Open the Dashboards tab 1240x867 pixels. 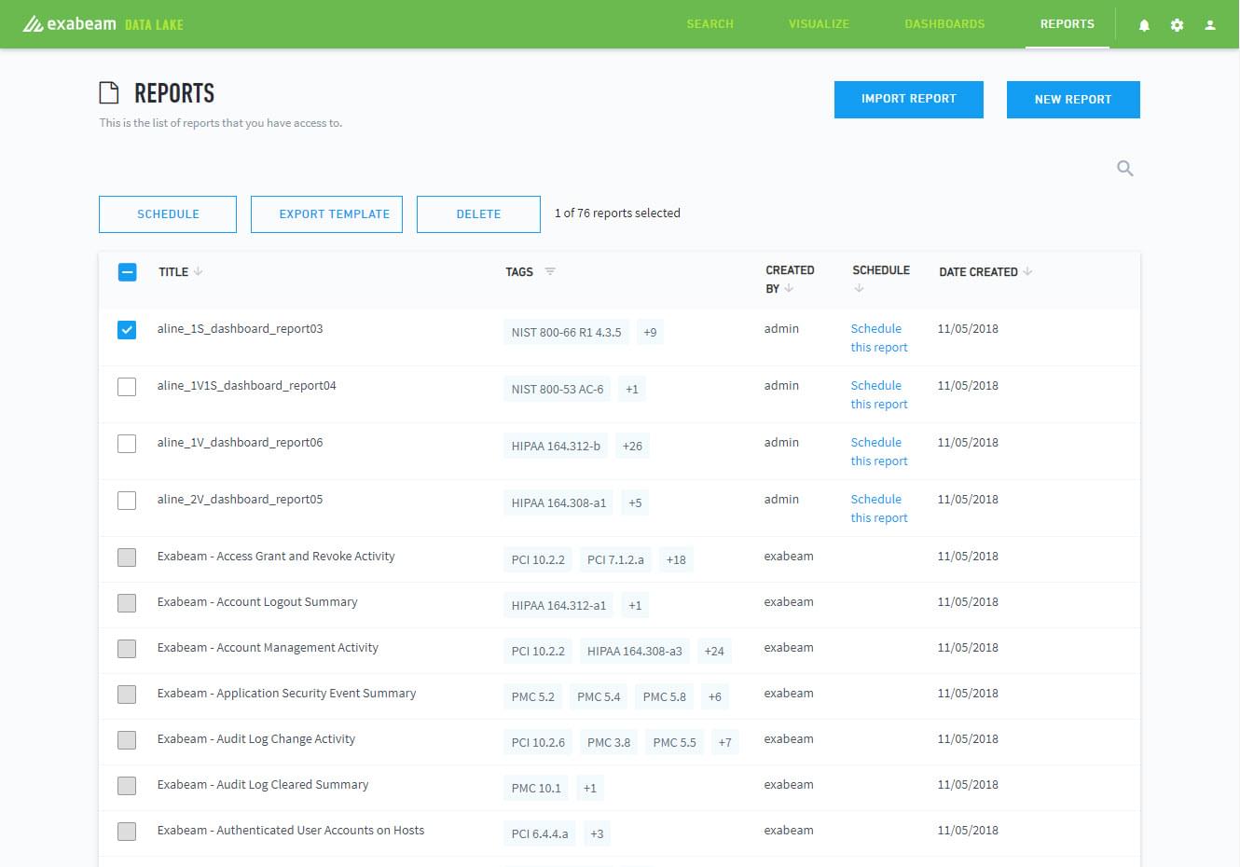[944, 24]
